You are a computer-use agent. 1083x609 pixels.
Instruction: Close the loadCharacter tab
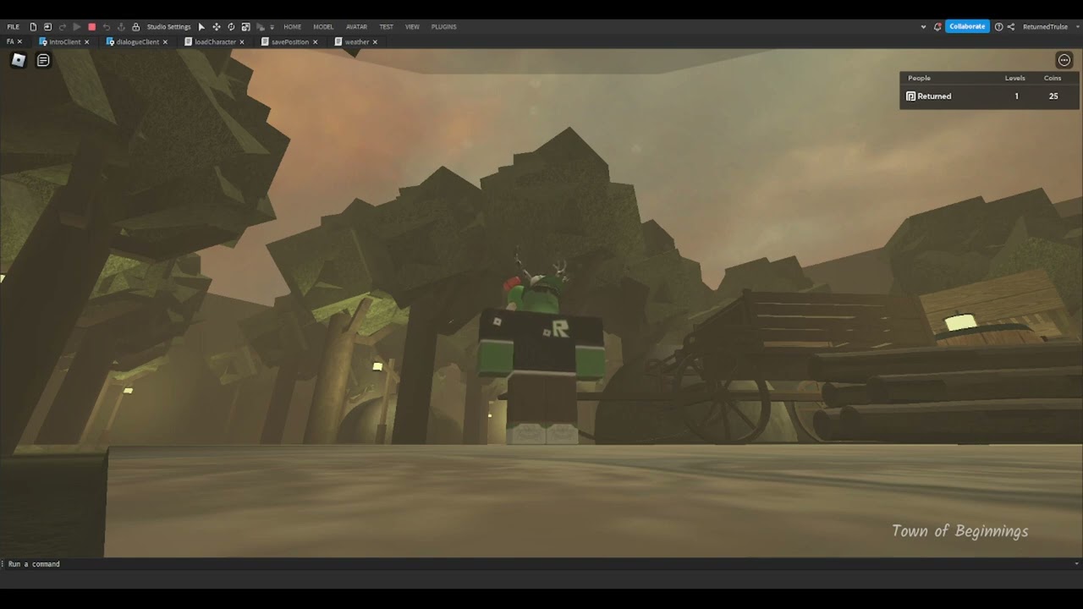(x=242, y=41)
